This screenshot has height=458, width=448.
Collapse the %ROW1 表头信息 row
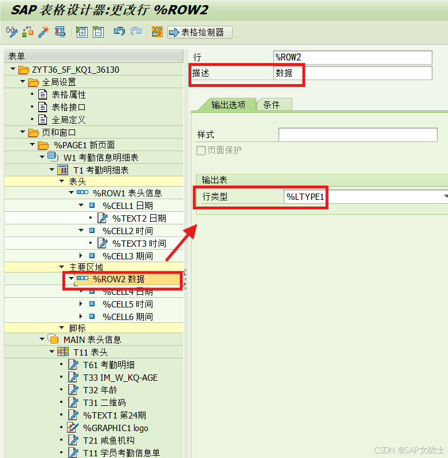click(71, 192)
